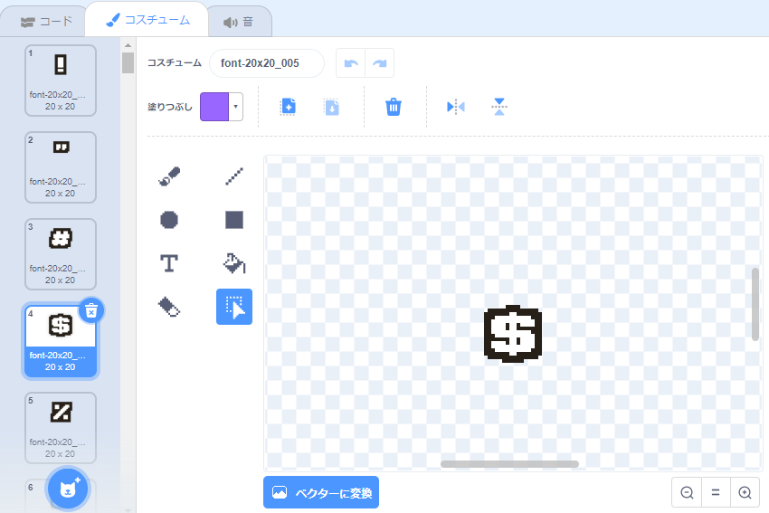This screenshot has width=769, height=513.
Task: Undo the last costume edit
Action: 351,62
